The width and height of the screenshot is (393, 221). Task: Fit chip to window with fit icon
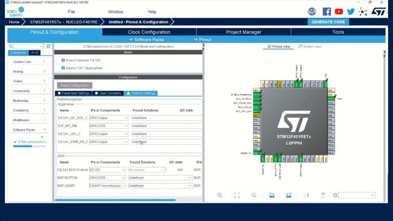click(x=237, y=195)
